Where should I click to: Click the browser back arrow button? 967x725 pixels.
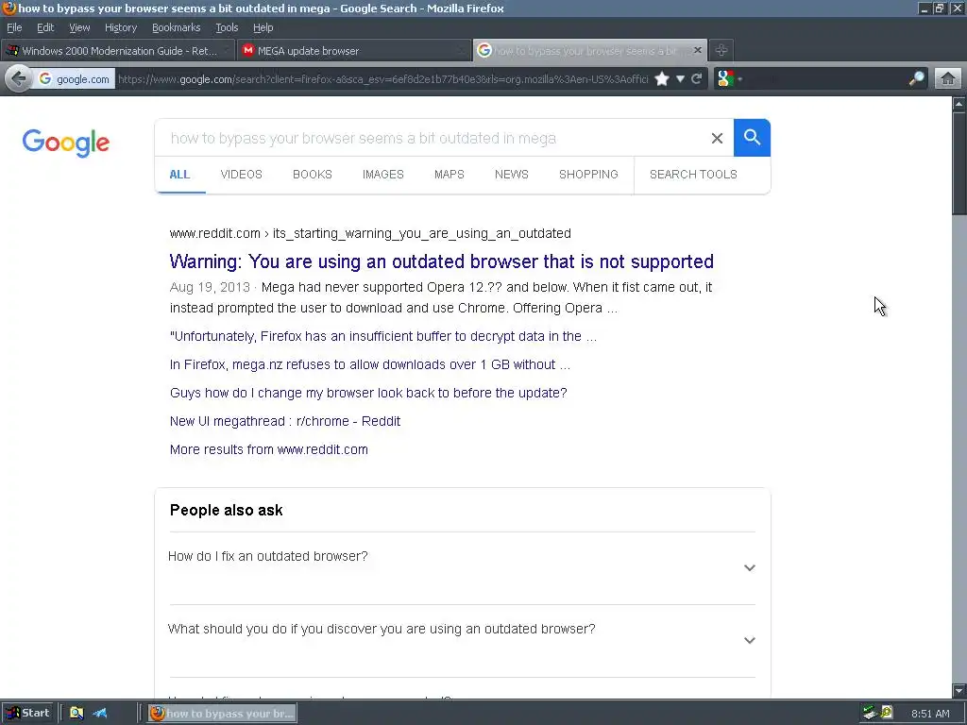point(18,79)
